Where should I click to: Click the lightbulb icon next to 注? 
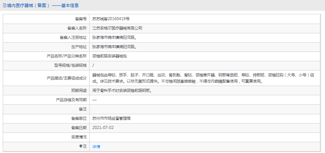pos(81,146)
